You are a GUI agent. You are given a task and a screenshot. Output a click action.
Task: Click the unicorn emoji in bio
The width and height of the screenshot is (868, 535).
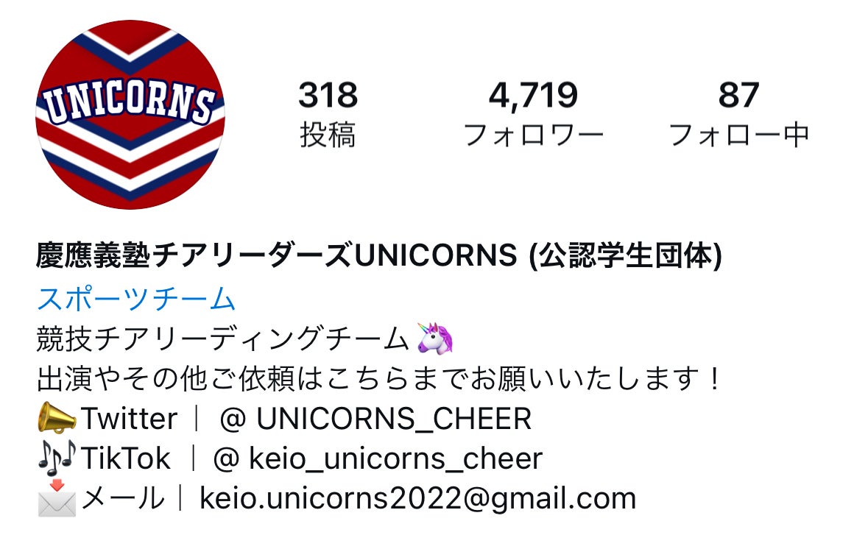click(x=435, y=338)
